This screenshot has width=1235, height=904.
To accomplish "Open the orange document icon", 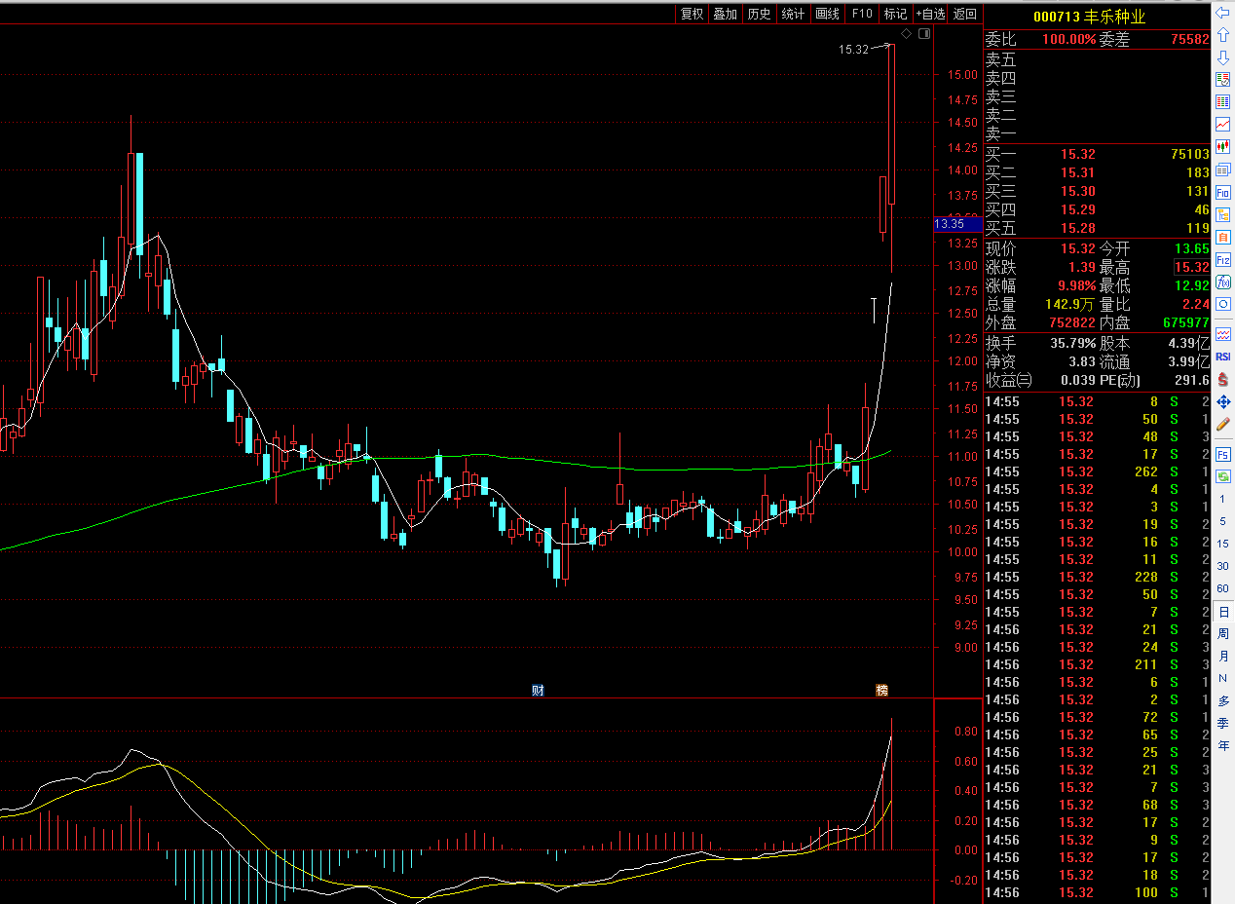I will click(1222, 237).
